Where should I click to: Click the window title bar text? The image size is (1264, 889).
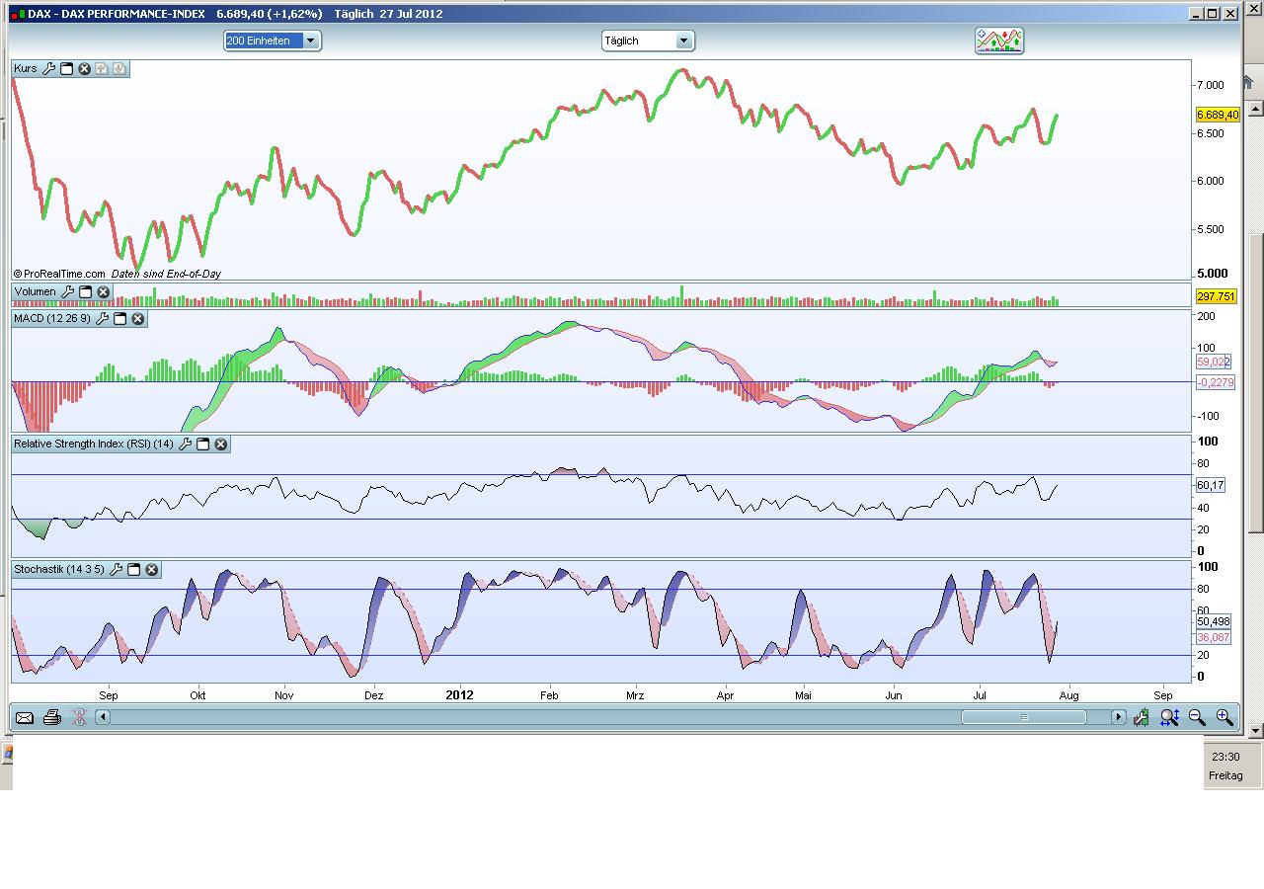235,14
